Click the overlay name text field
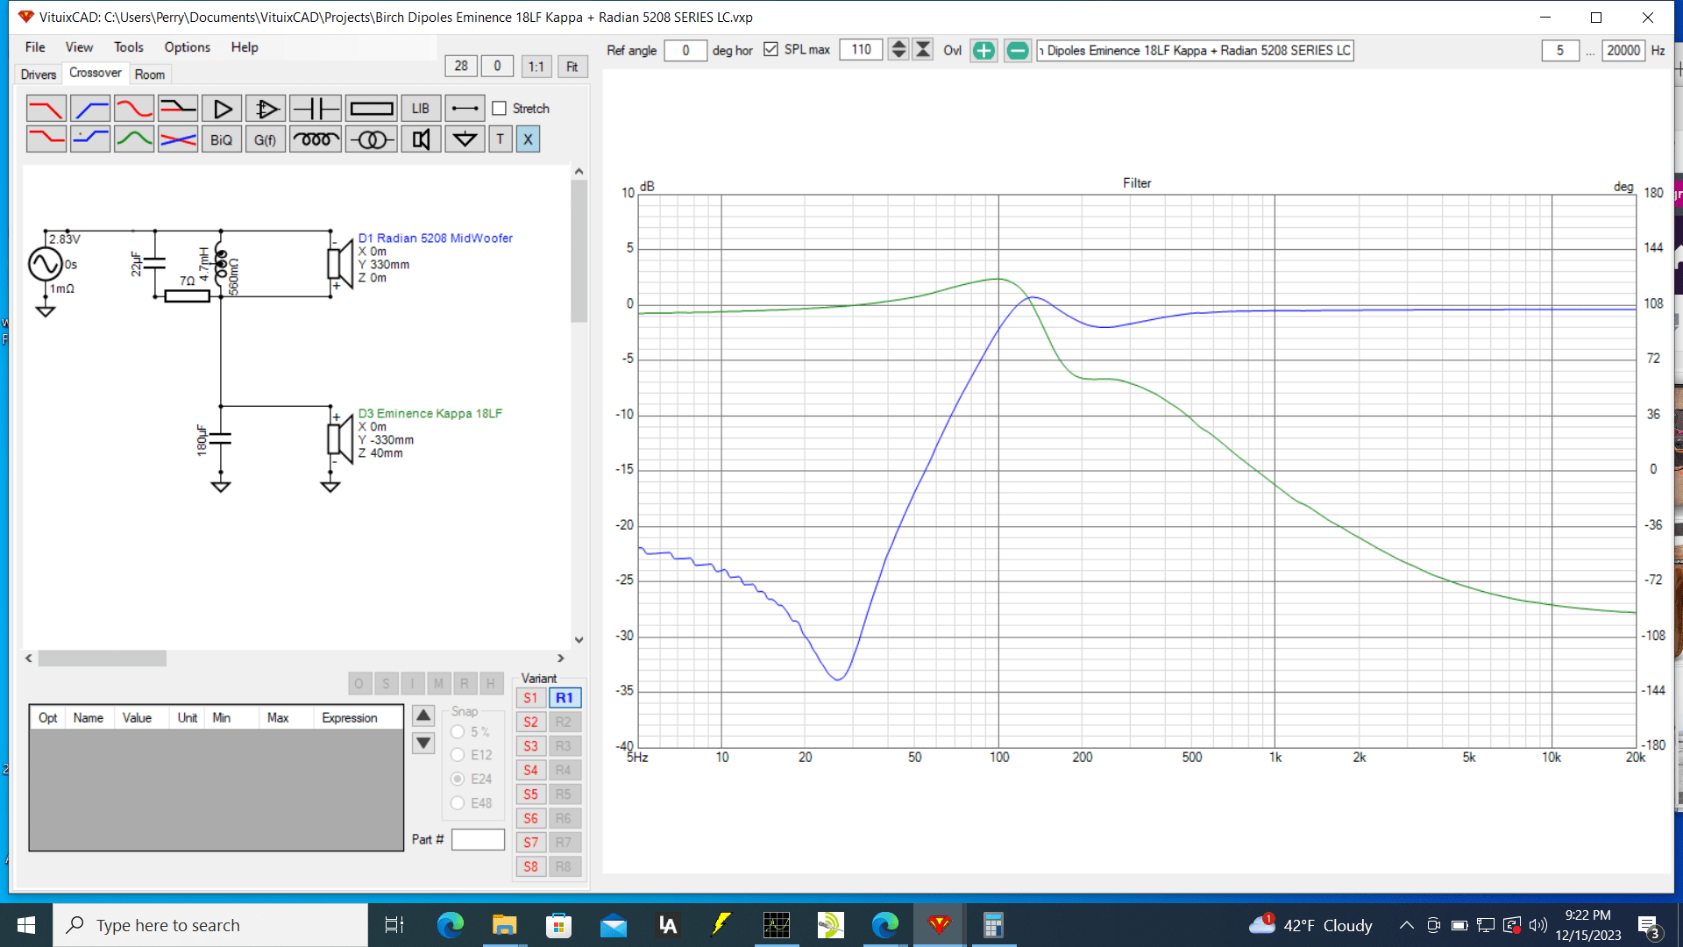 click(x=1195, y=51)
